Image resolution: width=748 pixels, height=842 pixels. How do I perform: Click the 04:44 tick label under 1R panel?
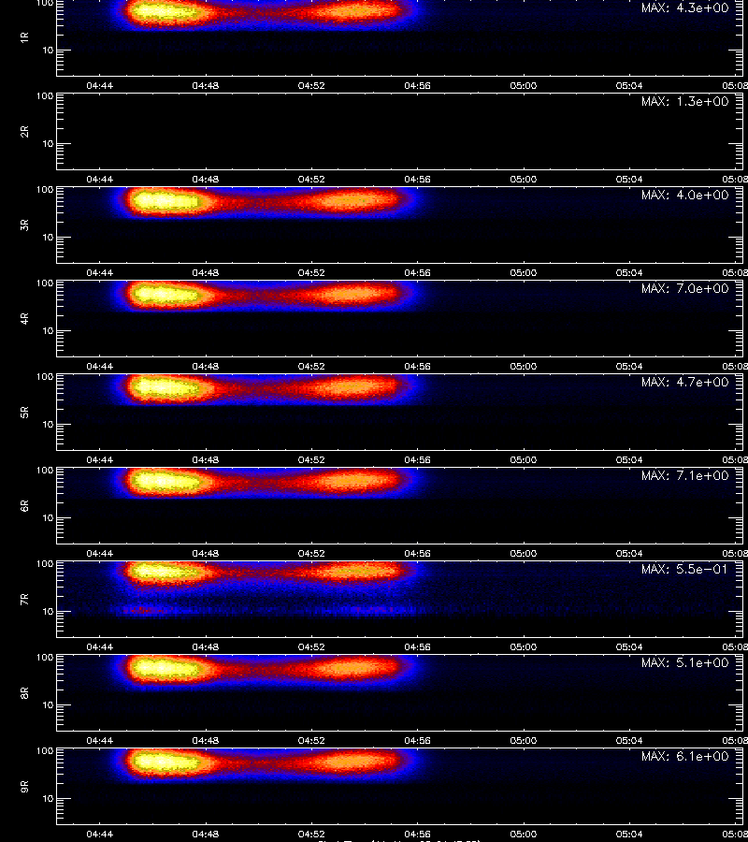click(x=100, y=85)
